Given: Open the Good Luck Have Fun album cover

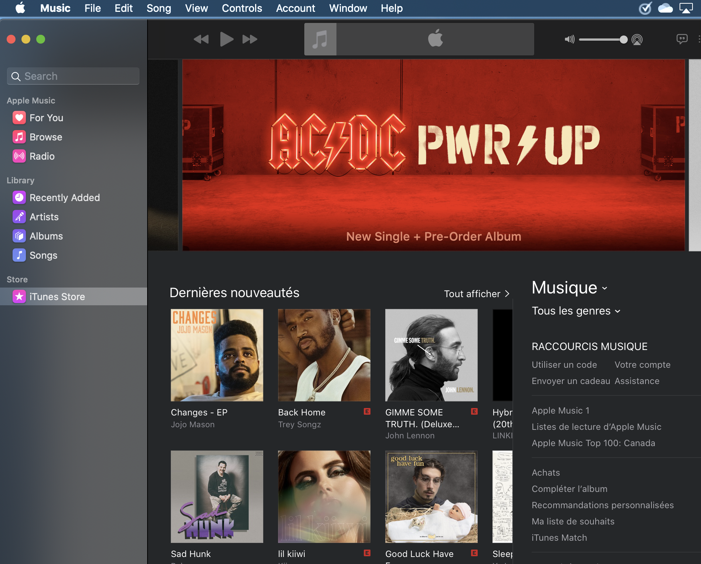Looking at the screenshot, I should [431, 497].
